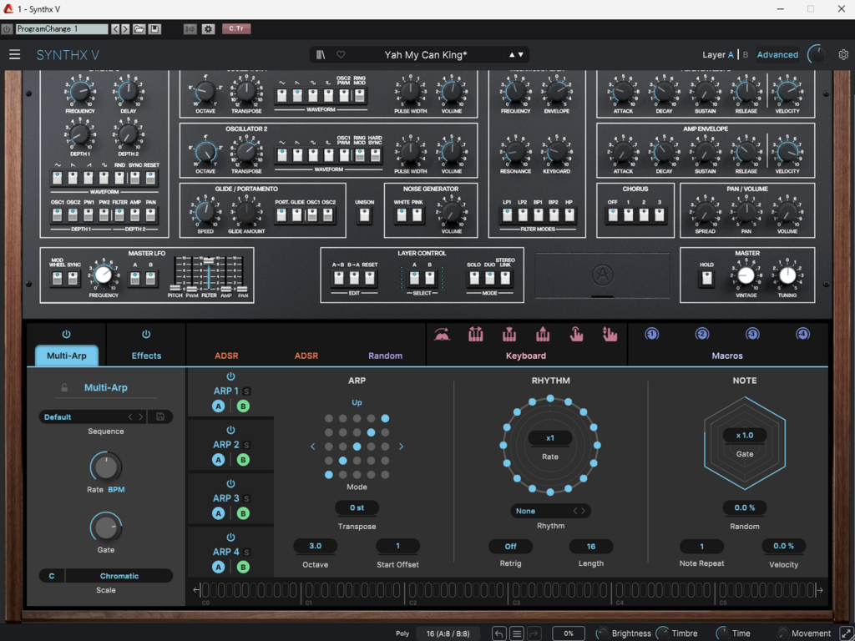Open the preset name Yah My Can King

425,54
